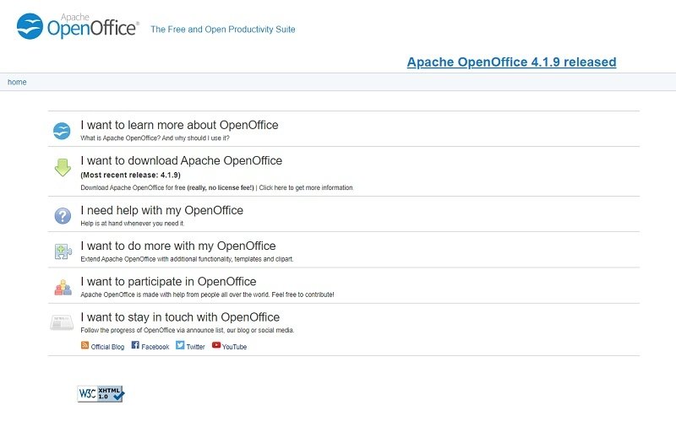
Task: Open 'I want to do more with my OpenOffice'
Action: (178, 246)
